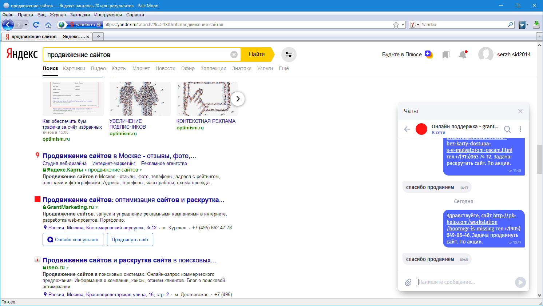This screenshot has height=306, width=543.
Task: Click the browser Forward arrow button
Action: click(19, 25)
